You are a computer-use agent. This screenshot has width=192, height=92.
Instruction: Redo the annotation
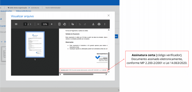point(85,24)
